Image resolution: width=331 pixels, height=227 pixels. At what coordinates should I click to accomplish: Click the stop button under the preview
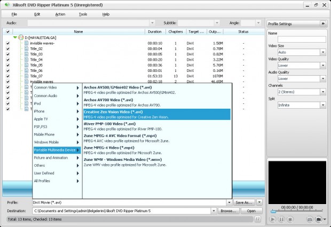point(290,220)
